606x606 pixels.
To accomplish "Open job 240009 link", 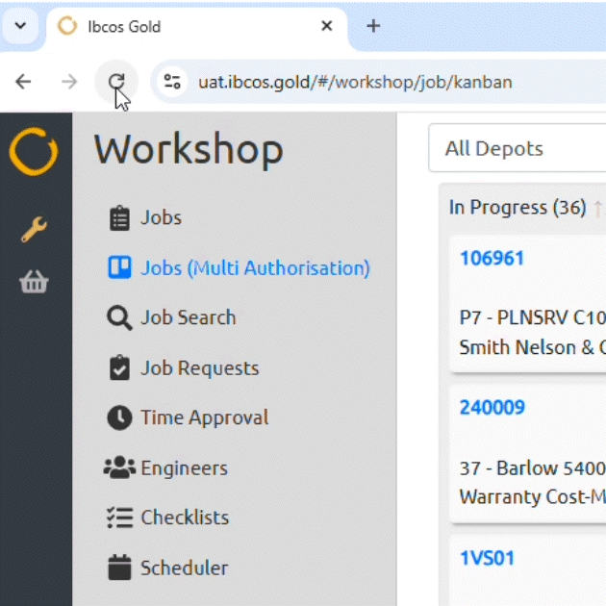I will coord(492,407).
